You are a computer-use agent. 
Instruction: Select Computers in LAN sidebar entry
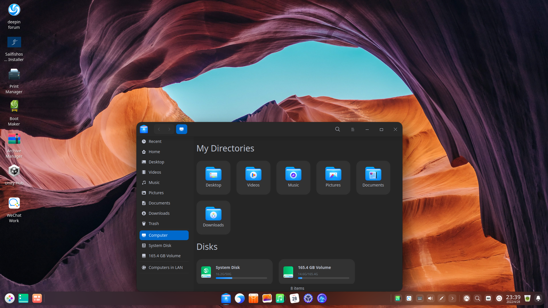pos(165,268)
